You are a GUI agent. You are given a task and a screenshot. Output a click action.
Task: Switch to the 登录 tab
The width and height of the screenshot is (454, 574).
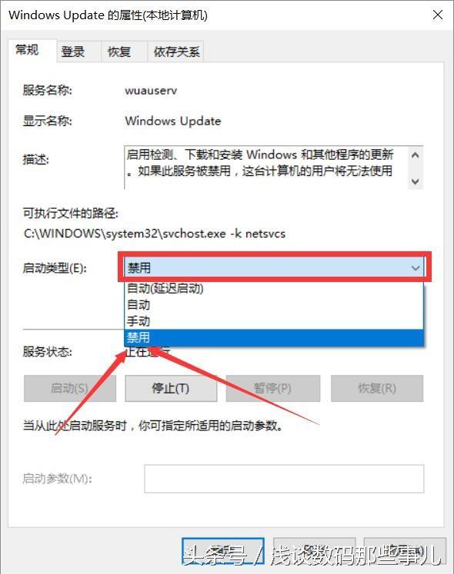tap(73, 51)
